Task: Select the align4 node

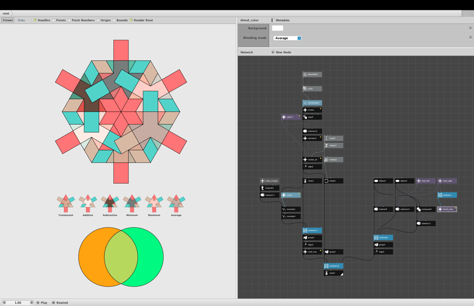Action: 383,252
